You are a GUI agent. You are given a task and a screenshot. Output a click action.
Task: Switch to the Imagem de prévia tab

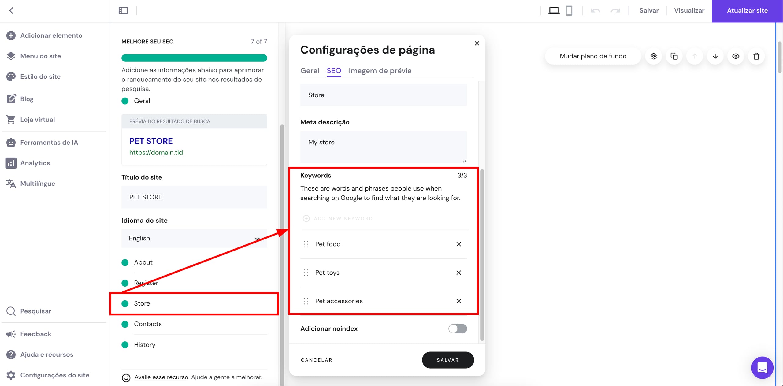[380, 71]
